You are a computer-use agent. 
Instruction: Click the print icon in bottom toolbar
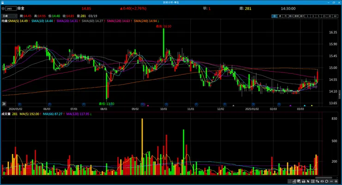coord(304,181)
